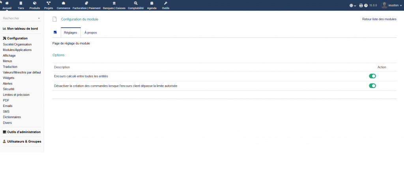The height and width of the screenshot is (195, 404).
Task: Open the PDF settings link
Action: click(x=6, y=100)
